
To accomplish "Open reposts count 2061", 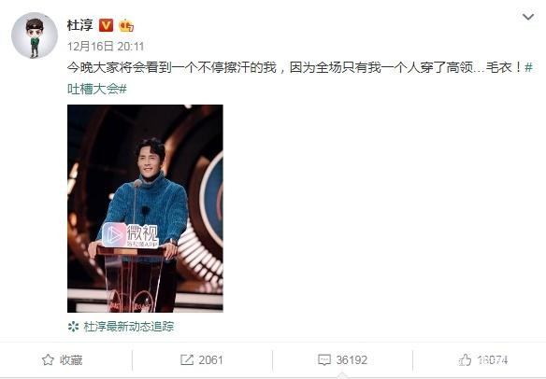I will coord(210,360).
